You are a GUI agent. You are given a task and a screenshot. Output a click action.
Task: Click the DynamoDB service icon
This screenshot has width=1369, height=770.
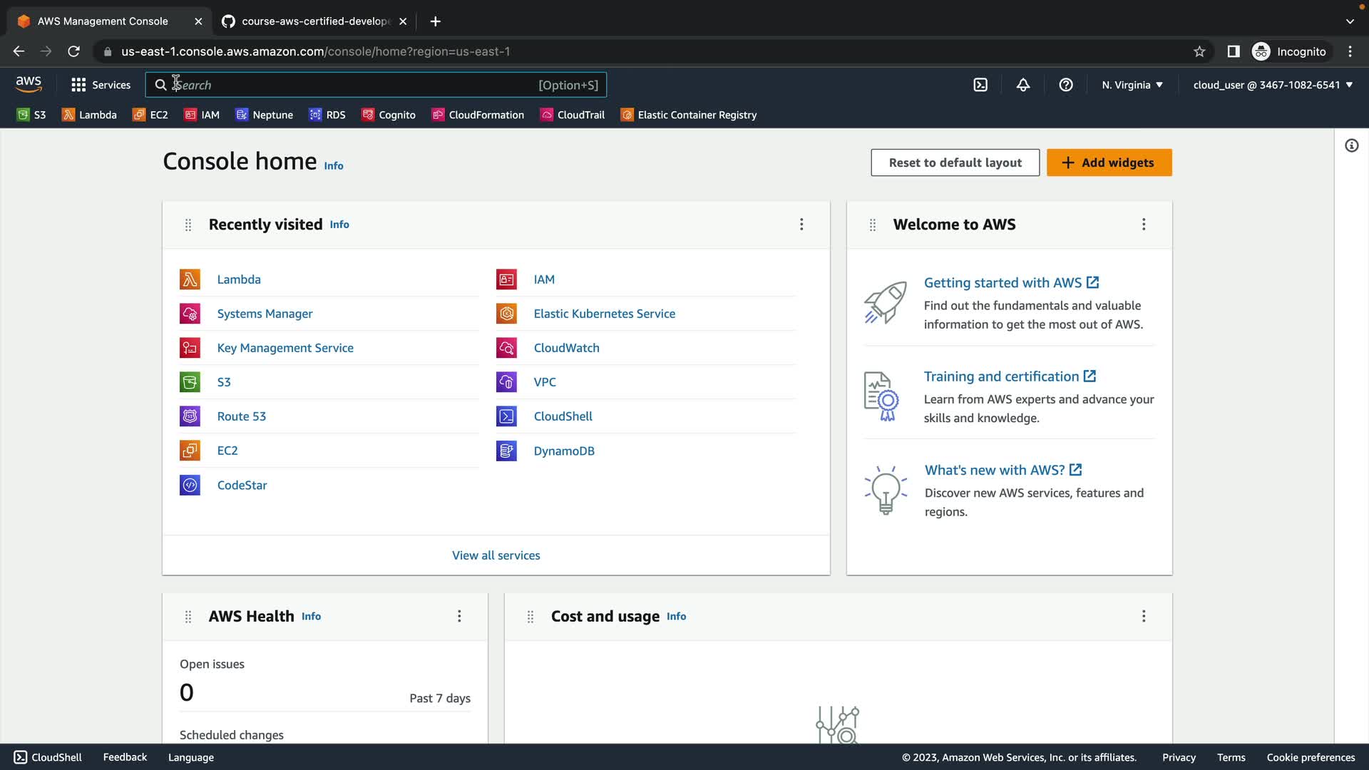[506, 451]
